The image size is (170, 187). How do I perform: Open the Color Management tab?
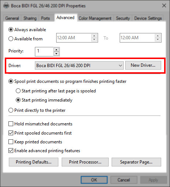[95, 18]
